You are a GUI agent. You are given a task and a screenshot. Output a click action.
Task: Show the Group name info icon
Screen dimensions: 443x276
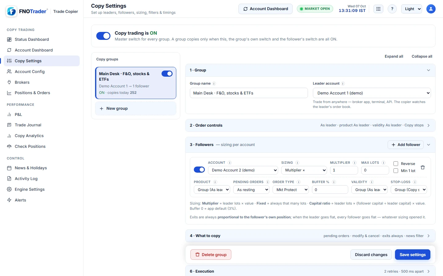[214, 83]
